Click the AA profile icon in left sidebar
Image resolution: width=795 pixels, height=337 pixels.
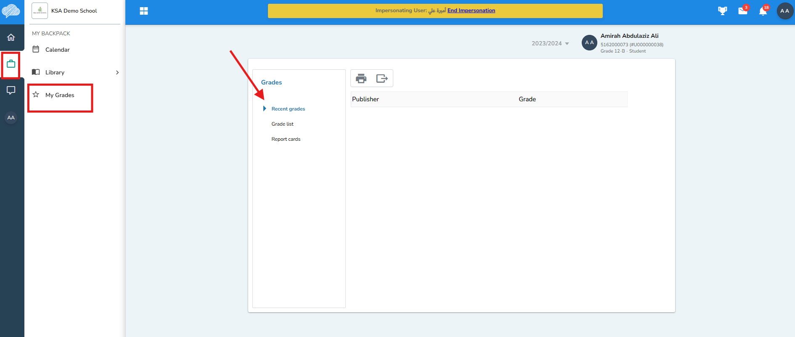coord(11,118)
